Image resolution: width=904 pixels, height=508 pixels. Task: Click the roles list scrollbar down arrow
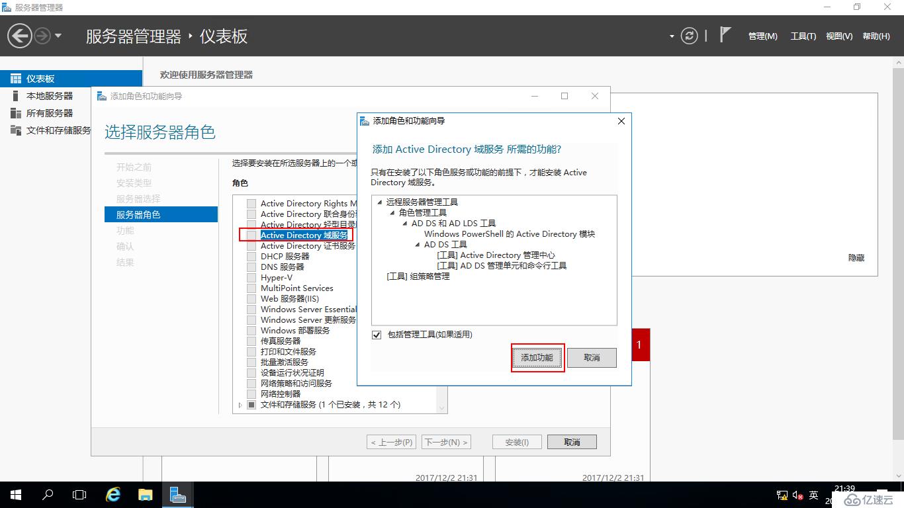click(x=442, y=408)
